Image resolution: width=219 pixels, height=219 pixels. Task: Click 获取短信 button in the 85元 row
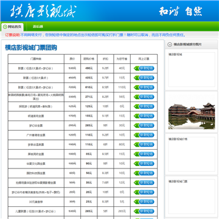point(144,154)
